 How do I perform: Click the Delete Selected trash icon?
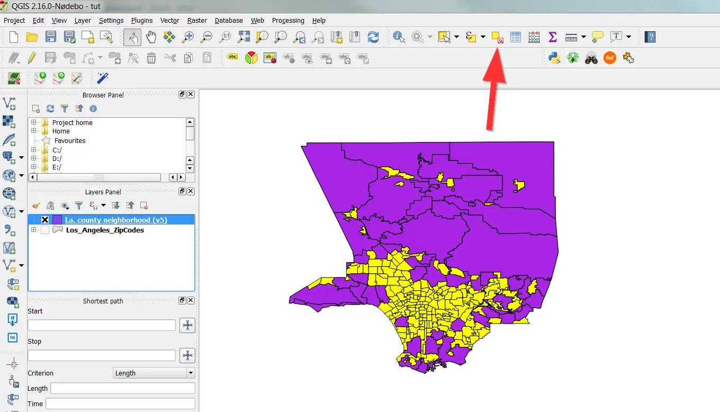point(151,58)
